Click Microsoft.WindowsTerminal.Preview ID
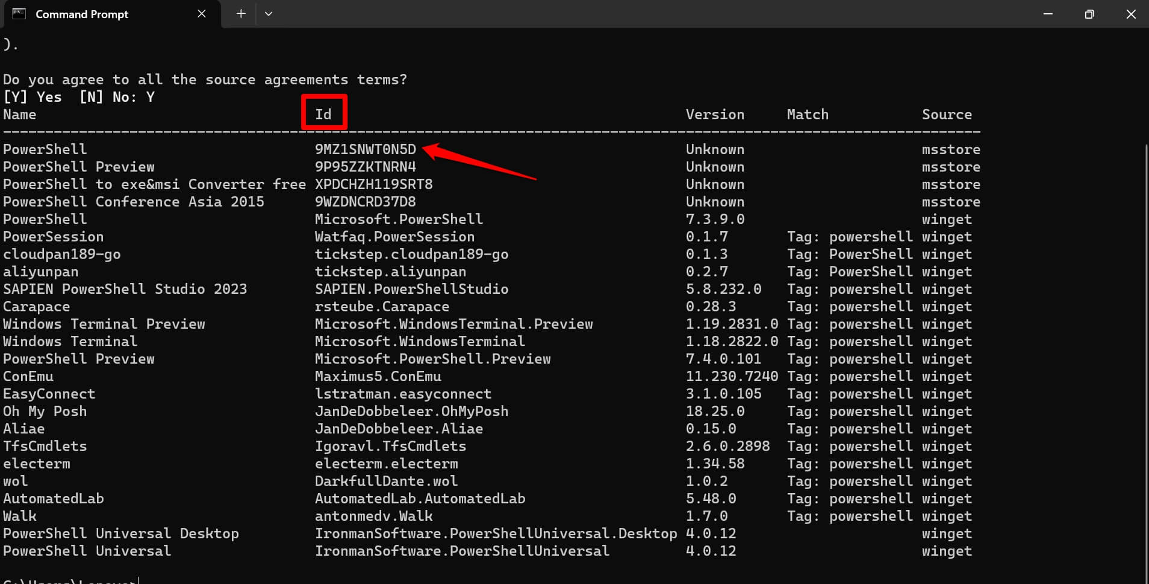Screen dimensions: 1149x584 pos(454,324)
